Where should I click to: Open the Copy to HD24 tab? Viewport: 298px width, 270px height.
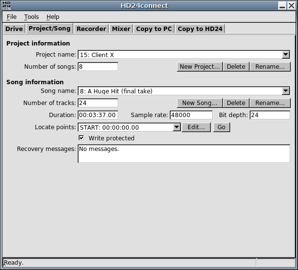pyautogui.click(x=200, y=29)
